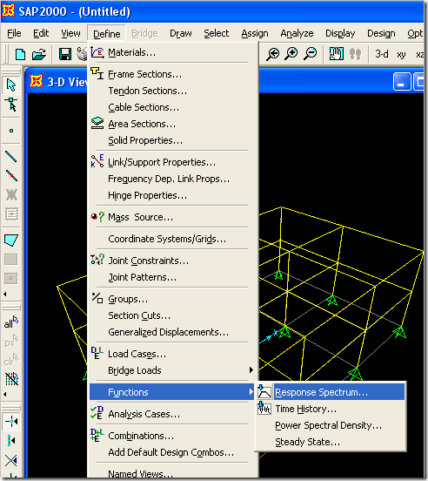
Task: Choose Generalized Displacements... entry
Action: [x=173, y=332]
